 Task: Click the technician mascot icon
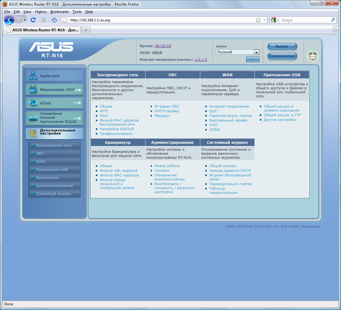[x=312, y=56]
